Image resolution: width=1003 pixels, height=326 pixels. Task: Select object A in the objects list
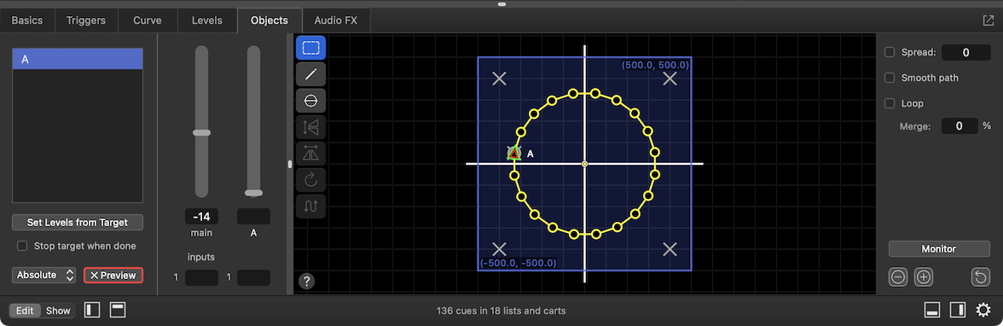pos(78,60)
